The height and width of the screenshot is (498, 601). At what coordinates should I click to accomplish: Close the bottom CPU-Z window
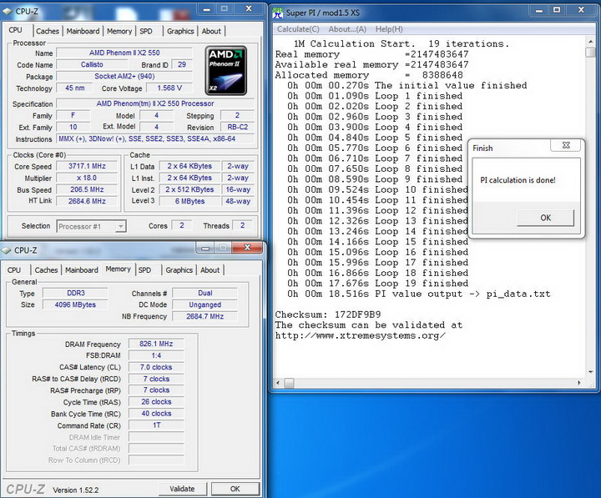click(247, 248)
